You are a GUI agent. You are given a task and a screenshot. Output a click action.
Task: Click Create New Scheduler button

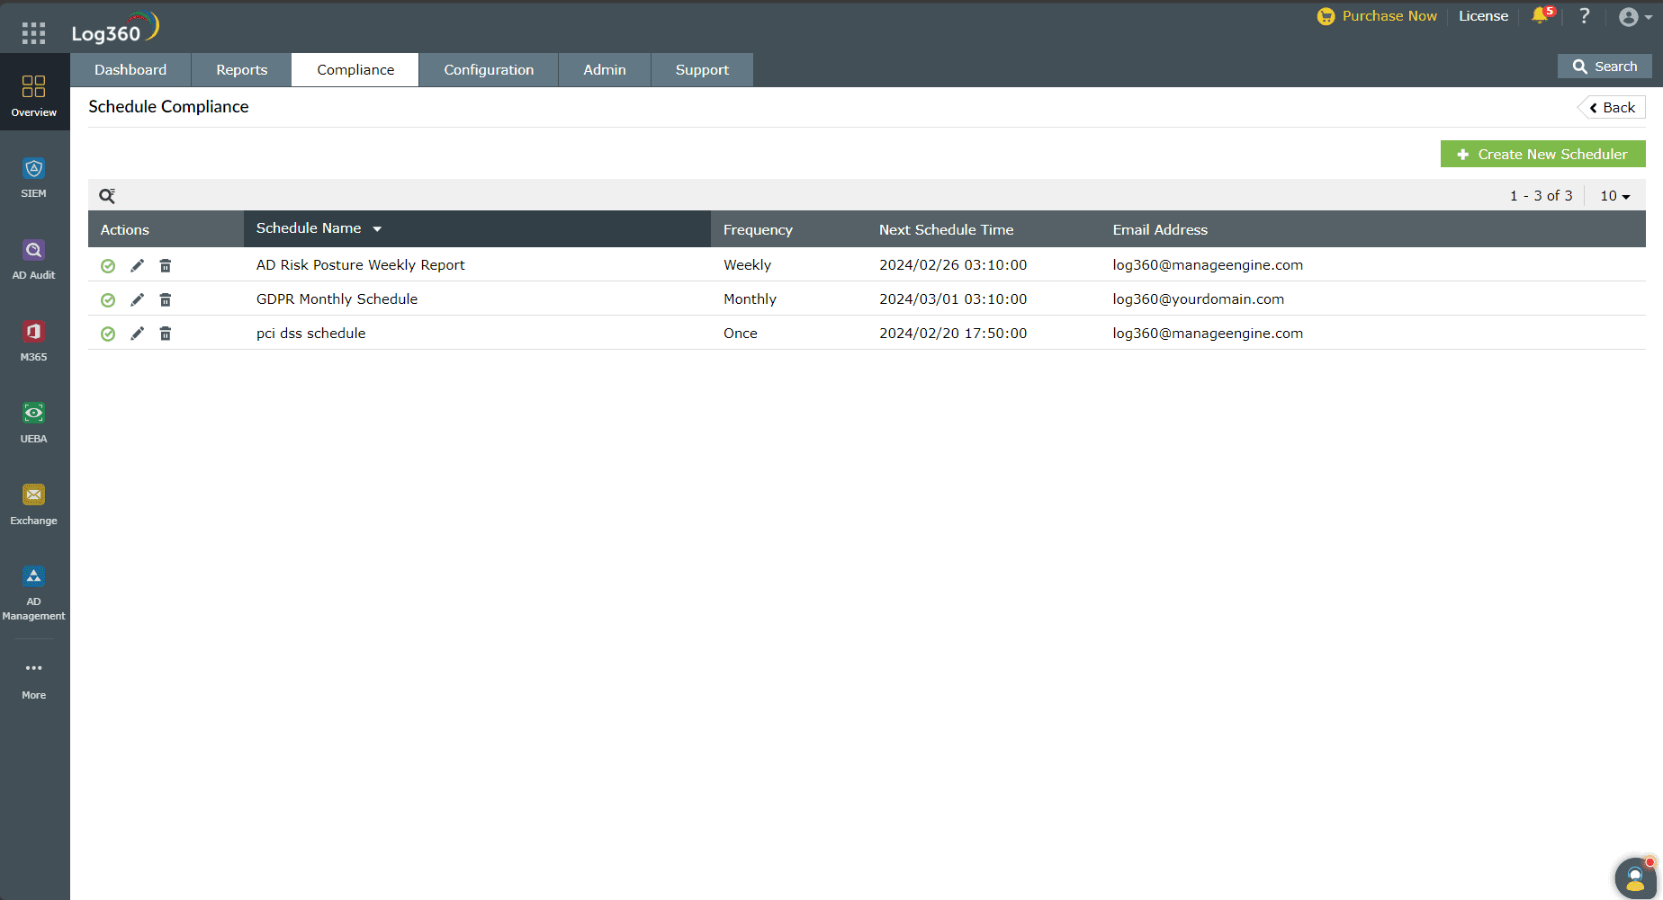[x=1542, y=154]
